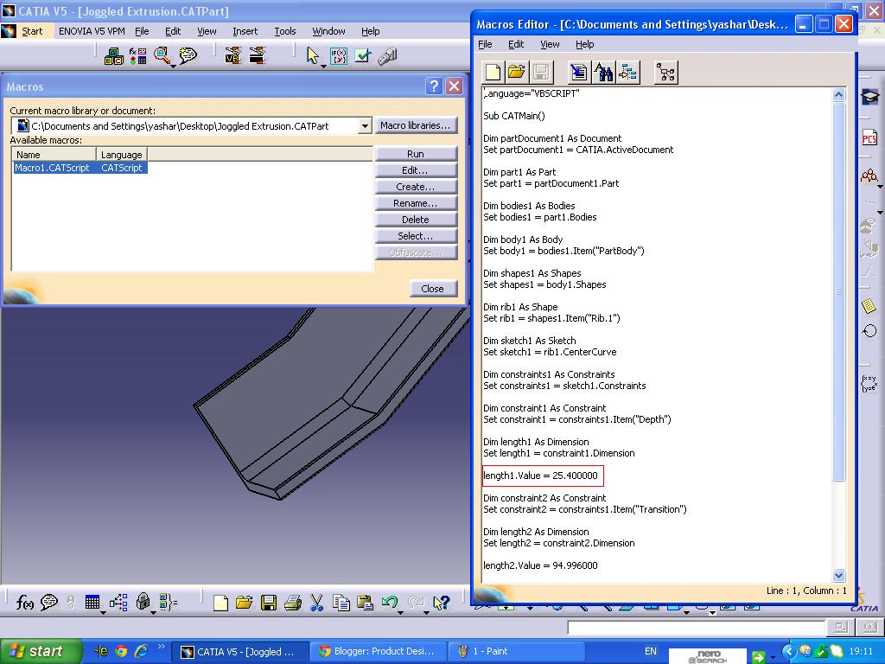Click the lock icon in the bottom toolbar
885x664 pixels.
click(x=143, y=603)
